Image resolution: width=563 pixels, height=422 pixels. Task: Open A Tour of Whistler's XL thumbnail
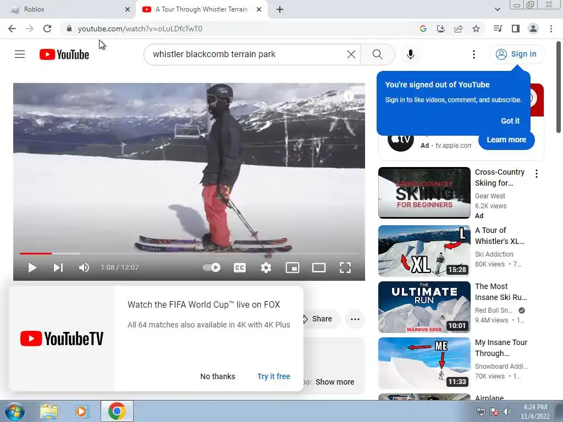point(424,251)
